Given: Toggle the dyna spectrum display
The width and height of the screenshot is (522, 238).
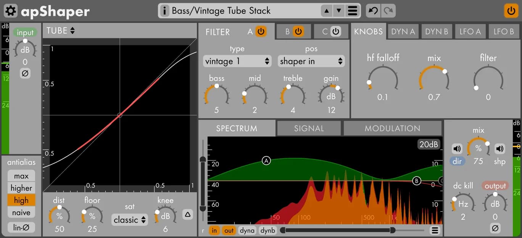Looking at the screenshot, I should (247, 230).
